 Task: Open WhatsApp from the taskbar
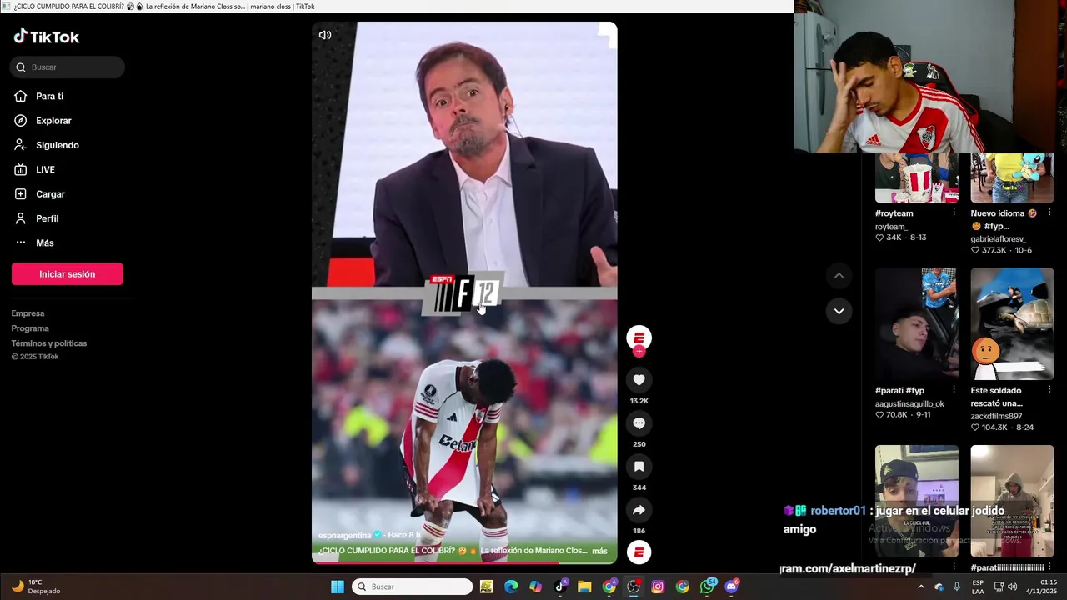coord(707,587)
